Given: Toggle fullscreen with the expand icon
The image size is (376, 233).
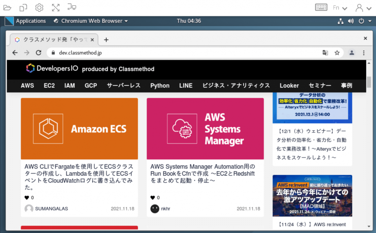Looking at the screenshot, I should pyautogui.click(x=56, y=7).
